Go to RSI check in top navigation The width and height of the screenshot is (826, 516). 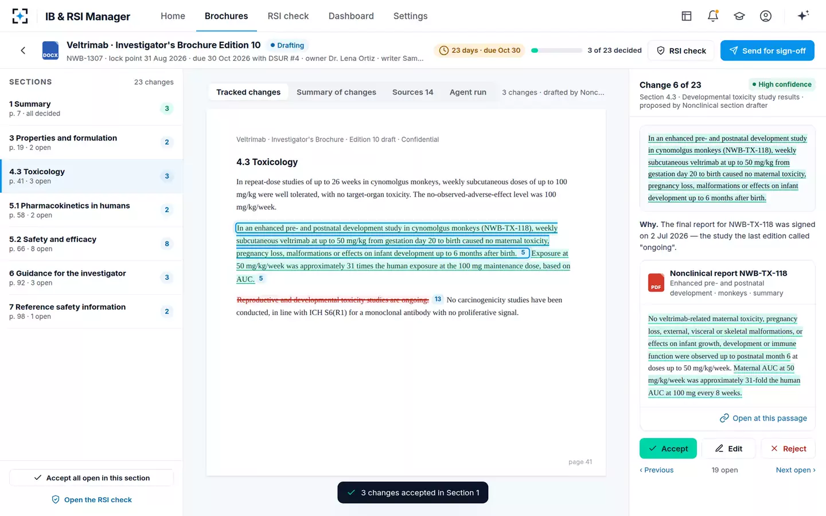click(288, 16)
